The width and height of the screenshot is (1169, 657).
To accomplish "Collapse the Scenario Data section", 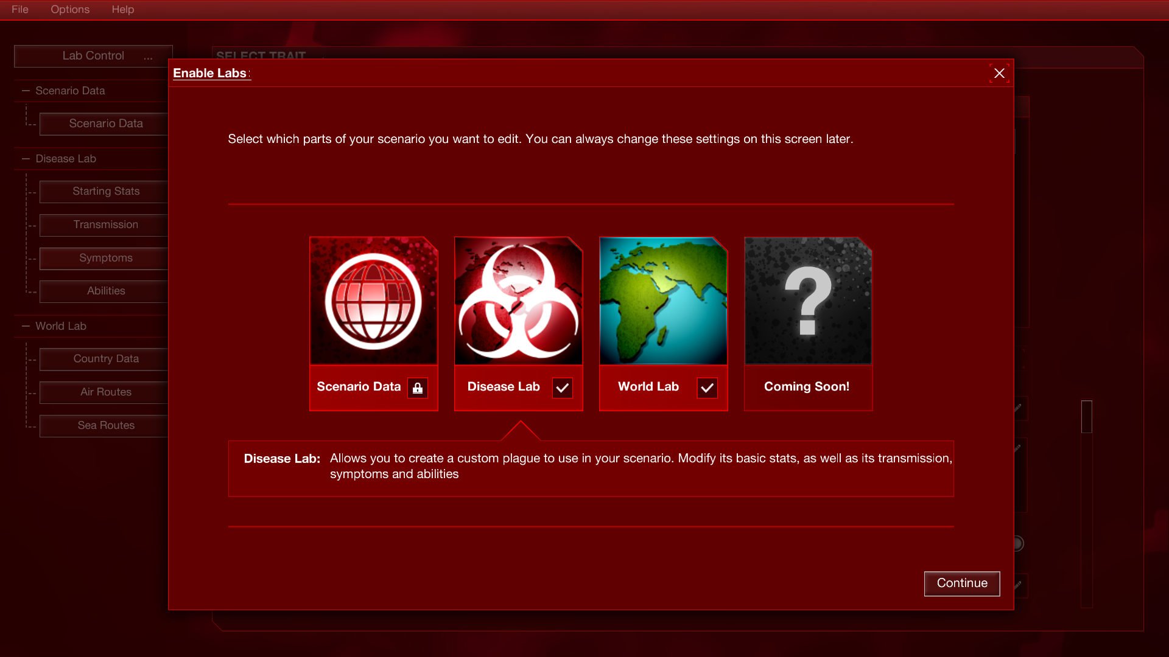I will pyautogui.click(x=26, y=89).
